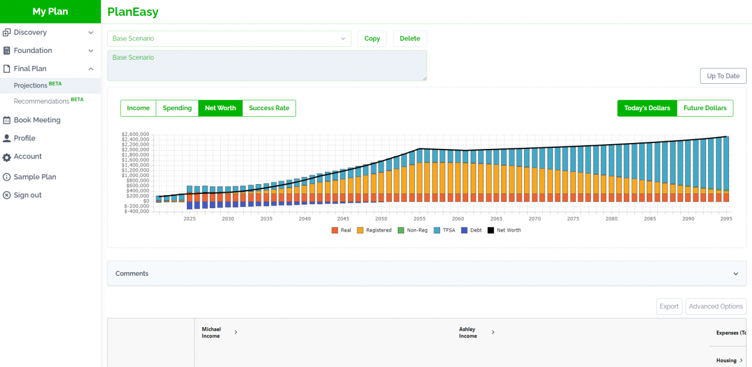Click the Sample Plan info icon
This screenshot has height=367, width=752.
7,176
